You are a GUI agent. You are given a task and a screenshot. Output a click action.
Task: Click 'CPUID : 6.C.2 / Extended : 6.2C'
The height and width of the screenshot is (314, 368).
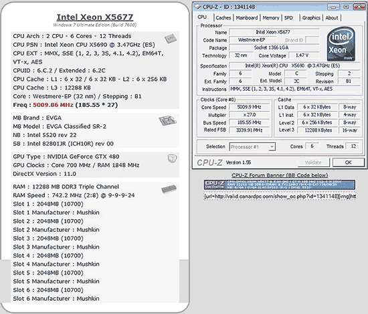tap(59, 71)
